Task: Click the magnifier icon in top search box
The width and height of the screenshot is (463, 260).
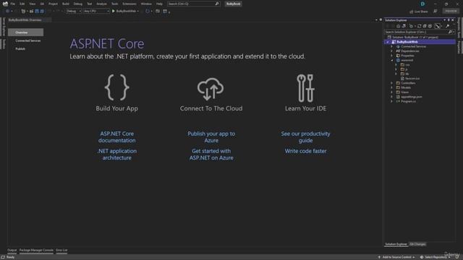Action: [217, 4]
